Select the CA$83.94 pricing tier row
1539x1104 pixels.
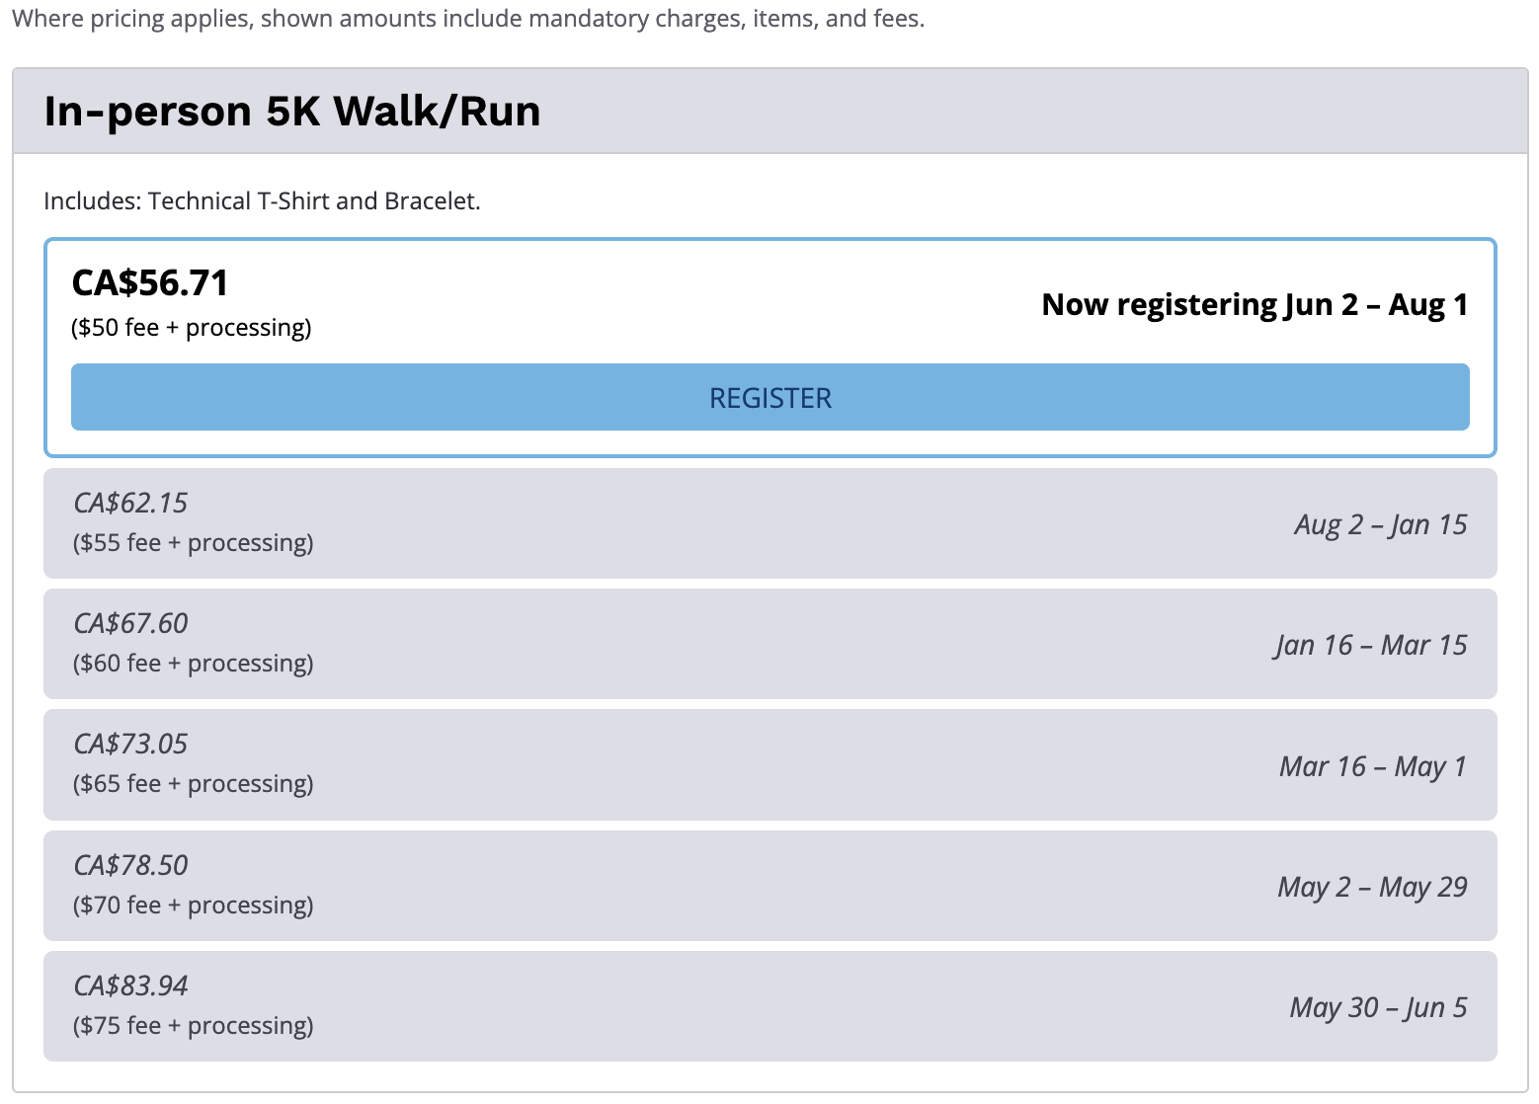tap(769, 1006)
